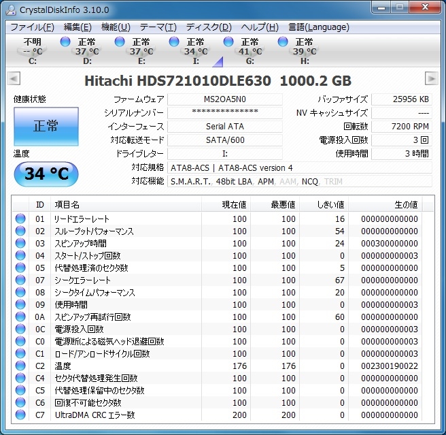Click status orb for attribute 01 リードエラーレート
This screenshot has height=435, width=446.
click(20, 219)
